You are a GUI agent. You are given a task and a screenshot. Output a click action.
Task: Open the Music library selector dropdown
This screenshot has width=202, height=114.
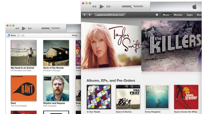click(x=13, y=35)
